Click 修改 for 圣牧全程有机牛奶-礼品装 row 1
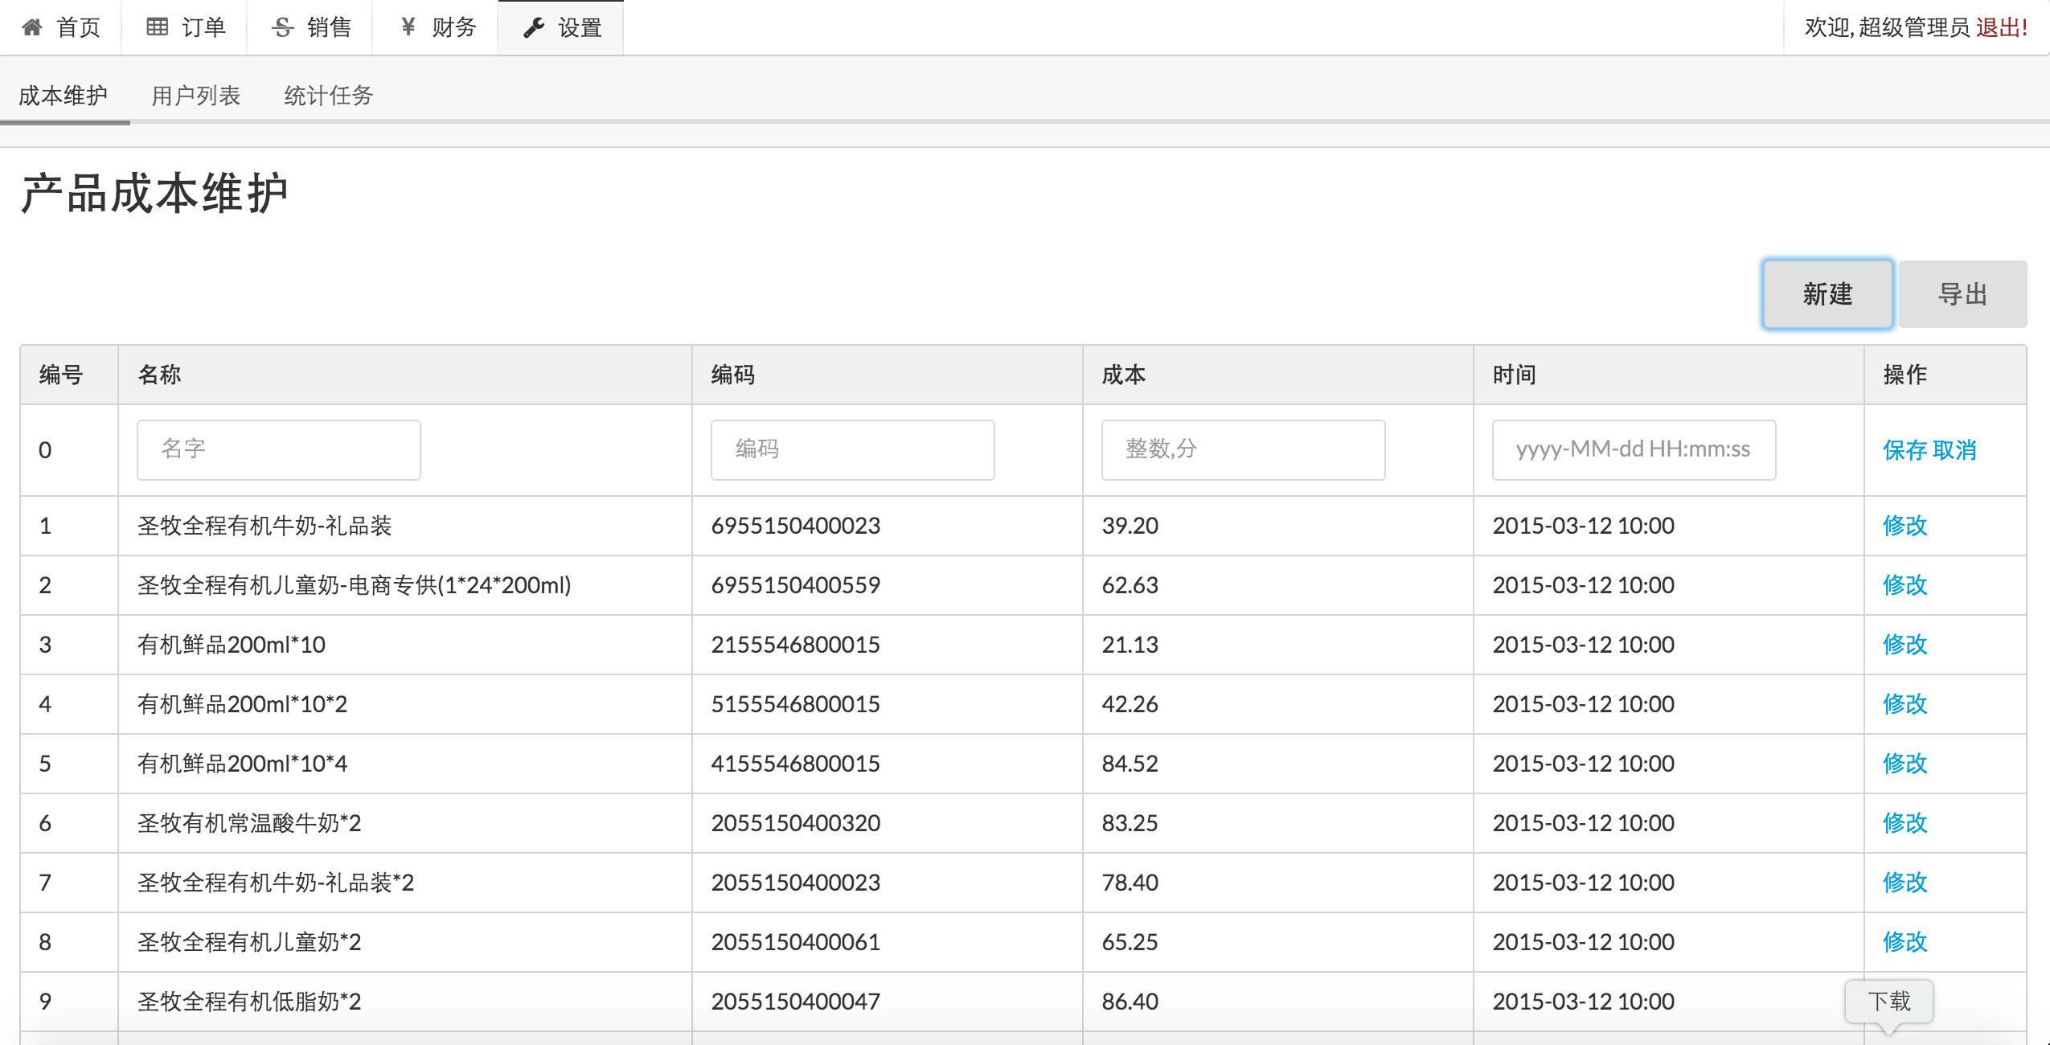 click(1904, 526)
